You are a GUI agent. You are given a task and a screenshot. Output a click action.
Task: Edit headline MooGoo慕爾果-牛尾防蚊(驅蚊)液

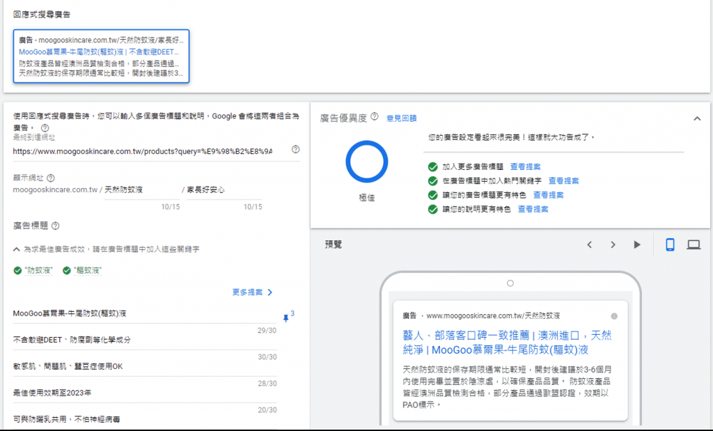point(145,314)
